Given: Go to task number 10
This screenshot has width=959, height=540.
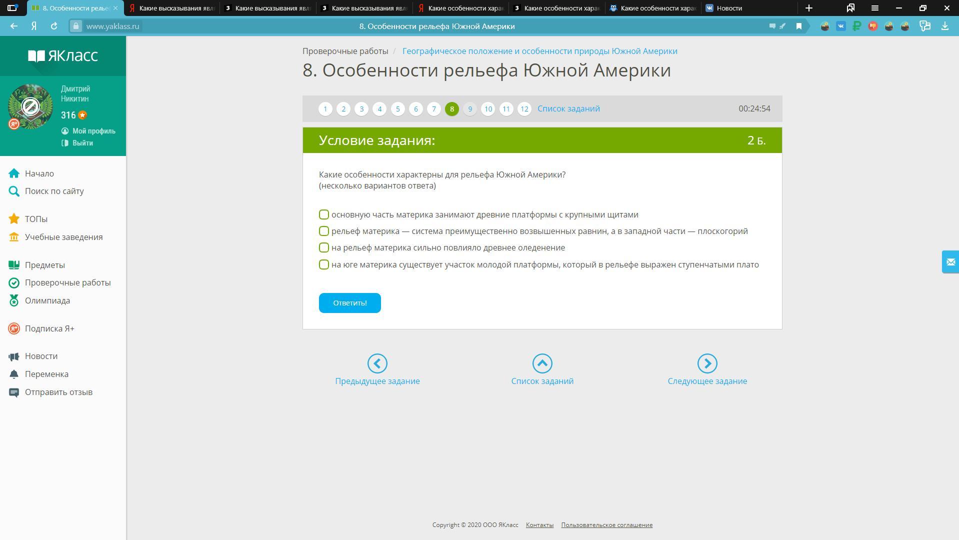Looking at the screenshot, I should [x=488, y=108].
